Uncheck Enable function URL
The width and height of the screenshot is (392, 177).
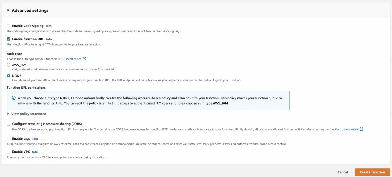click(8, 39)
